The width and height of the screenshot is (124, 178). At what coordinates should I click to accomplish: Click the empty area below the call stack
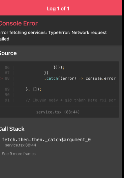point(61,167)
